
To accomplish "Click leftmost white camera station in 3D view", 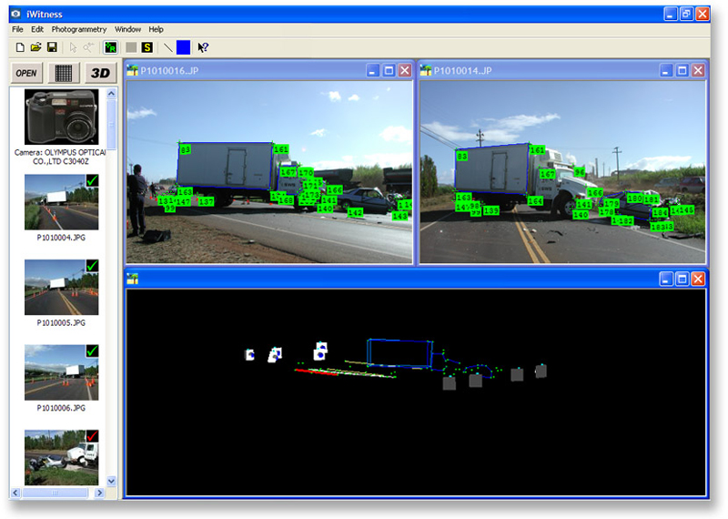I will (249, 354).
